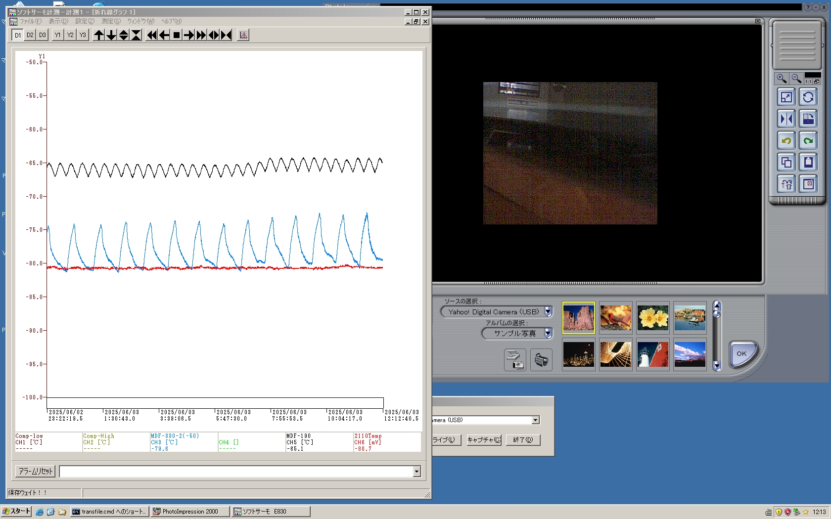Click the scanner and camera acquire icon
831x519 pixels.
[515, 359]
